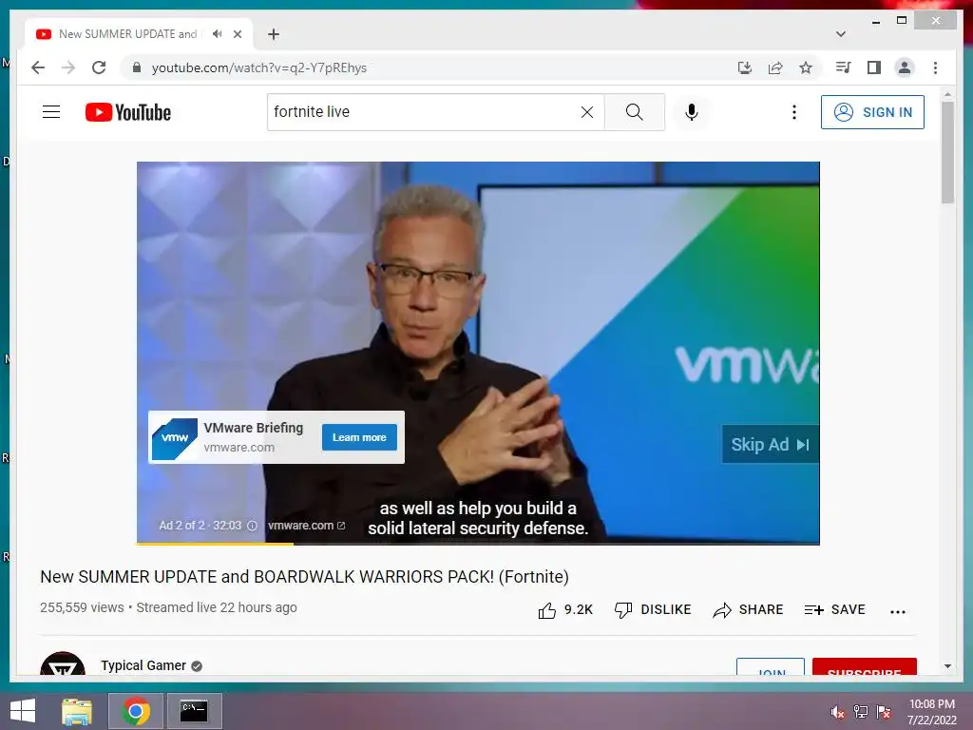973x730 pixels.
Task: Open a new tab with plus button
Action: pos(274,34)
